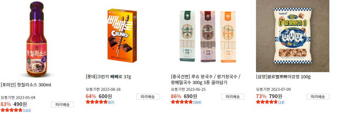Click 떠리배송 button under hot chili sauce

(63, 105)
